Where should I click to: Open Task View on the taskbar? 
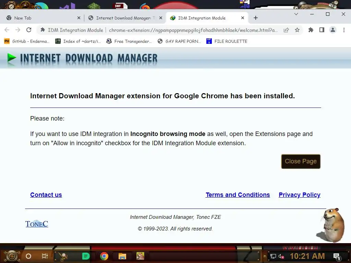45,256
